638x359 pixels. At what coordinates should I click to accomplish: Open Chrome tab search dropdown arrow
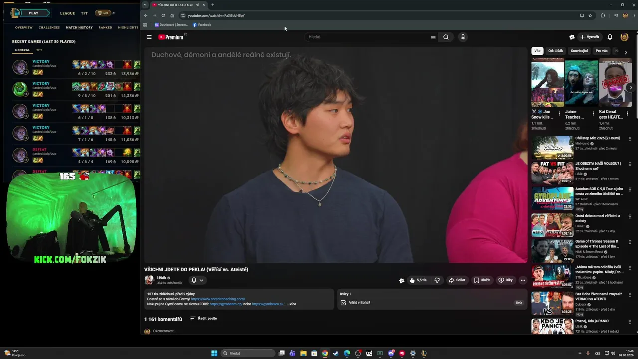[145, 5]
